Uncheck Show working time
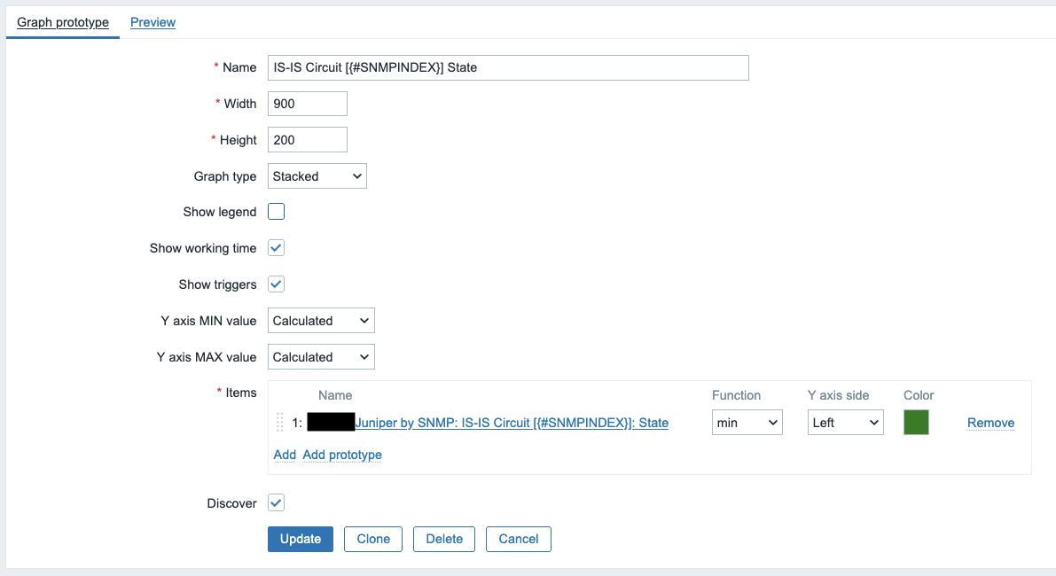 [276, 247]
